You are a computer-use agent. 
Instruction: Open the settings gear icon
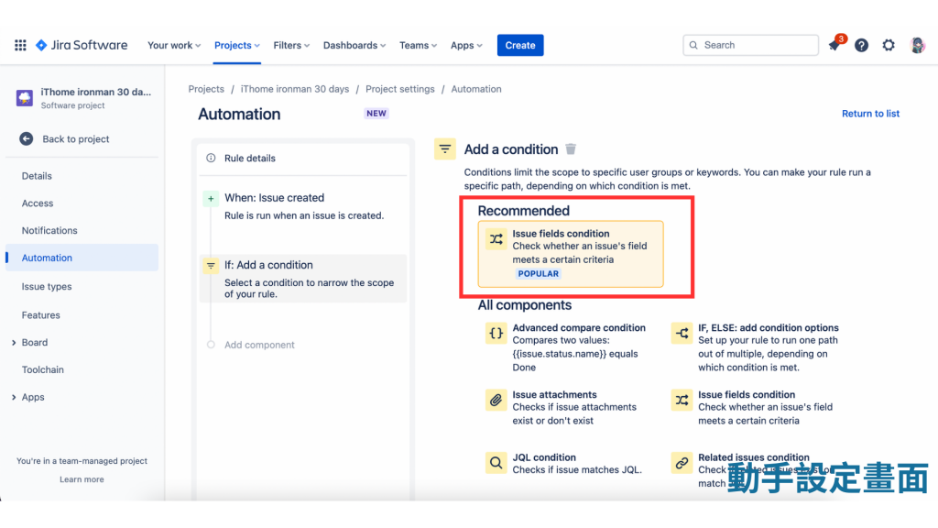click(889, 45)
